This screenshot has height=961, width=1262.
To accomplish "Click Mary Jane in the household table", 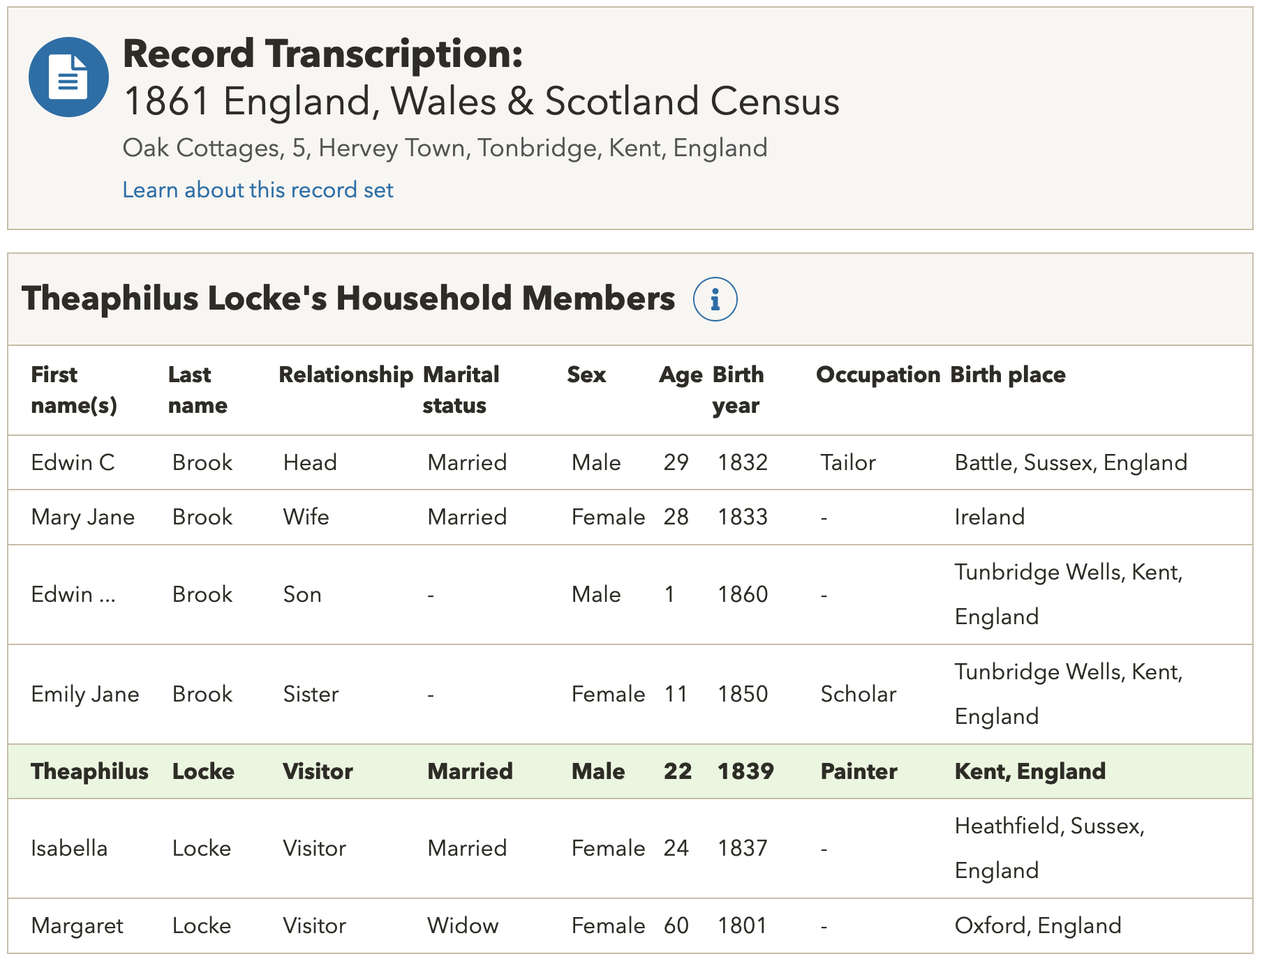I will coord(82,517).
